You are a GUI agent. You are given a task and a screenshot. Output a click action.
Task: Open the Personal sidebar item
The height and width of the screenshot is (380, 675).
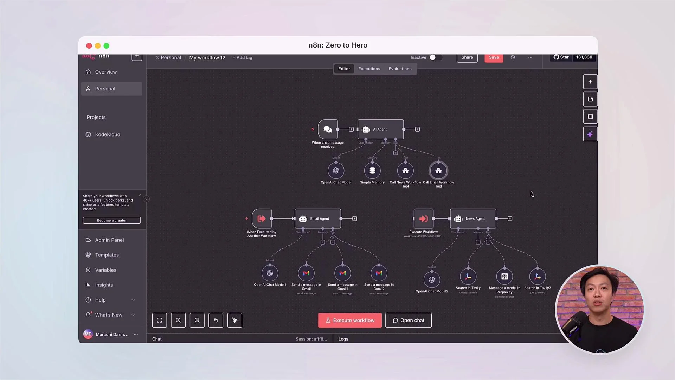pyautogui.click(x=112, y=89)
